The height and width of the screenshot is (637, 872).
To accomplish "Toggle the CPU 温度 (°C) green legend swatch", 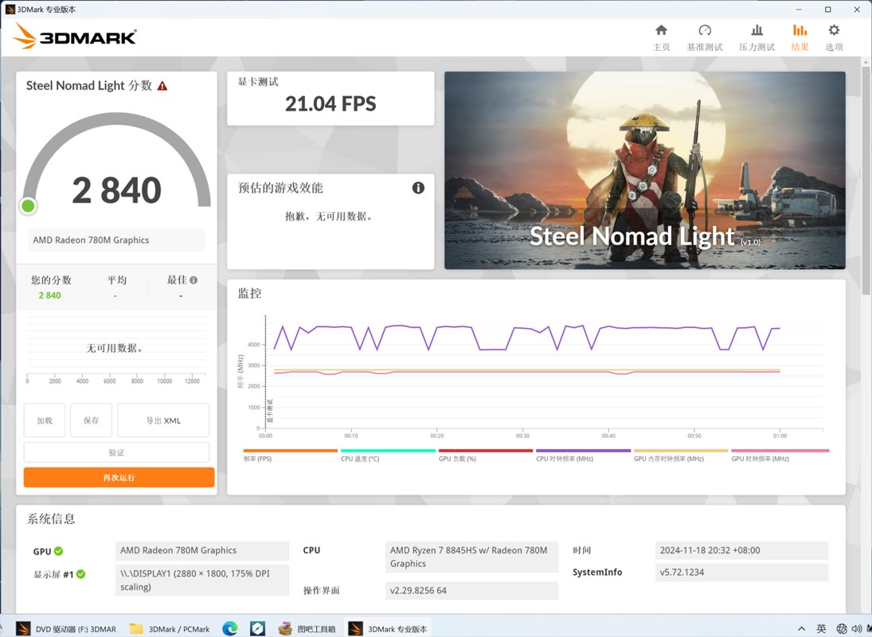I will tap(388, 451).
